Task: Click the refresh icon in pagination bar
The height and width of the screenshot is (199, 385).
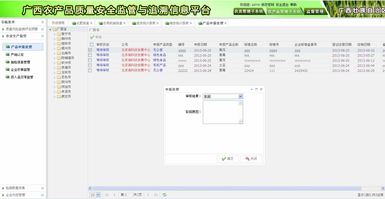Action: (x=164, y=195)
